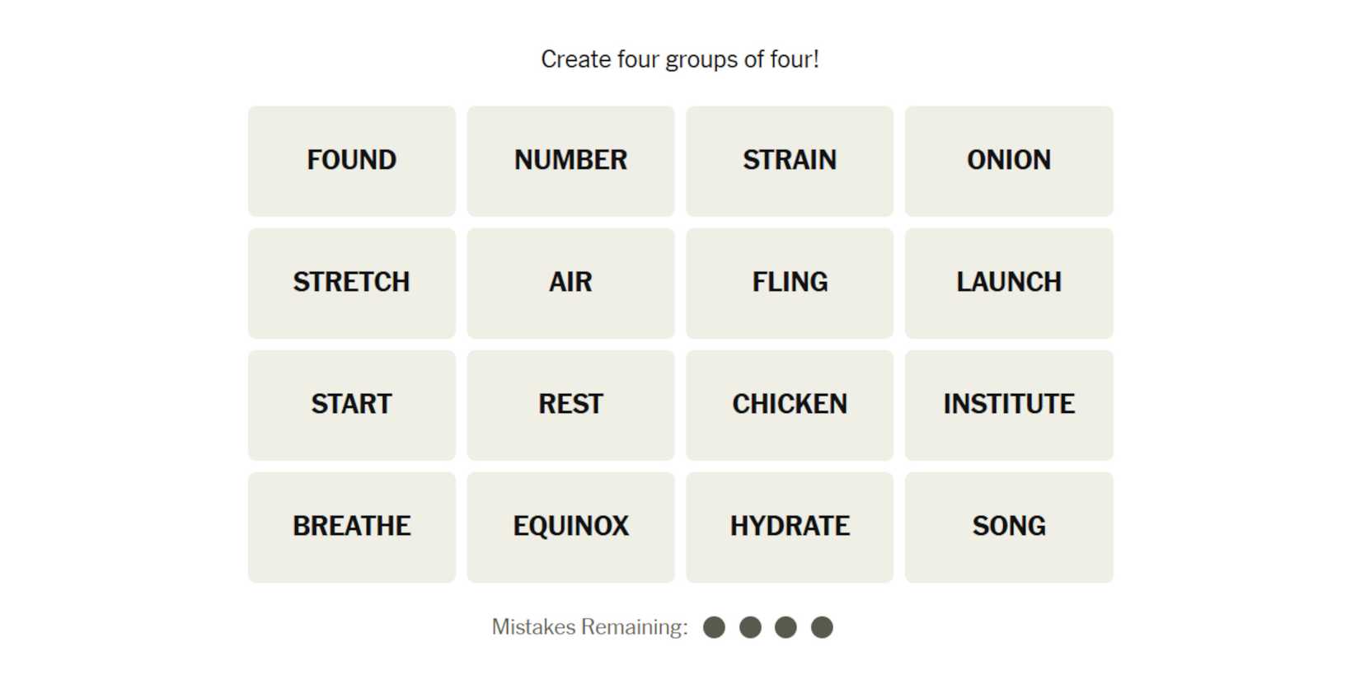Choose the INSTITUTE tile
This screenshot has width=1360, height=680.
[1009, 405]
